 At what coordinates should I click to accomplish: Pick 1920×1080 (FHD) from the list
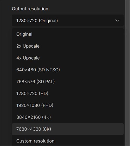68,105
